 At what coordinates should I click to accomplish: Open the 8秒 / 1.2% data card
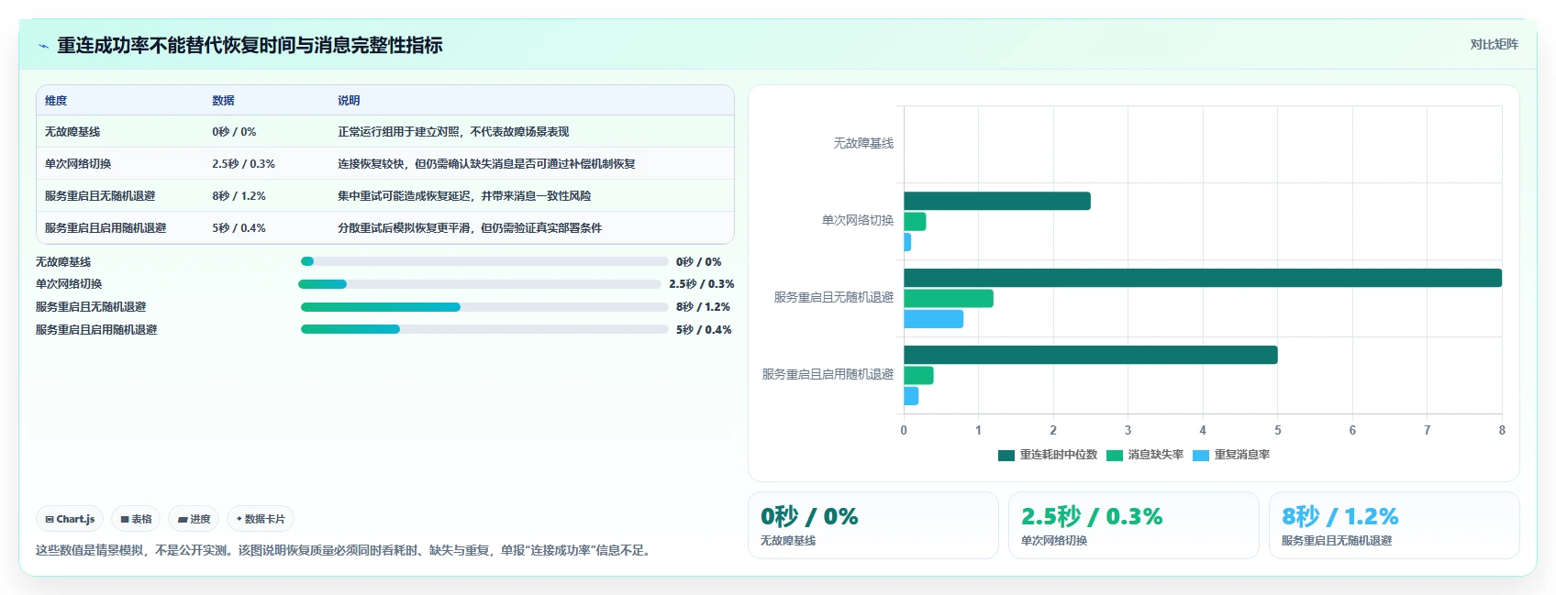coord(1395,525)
